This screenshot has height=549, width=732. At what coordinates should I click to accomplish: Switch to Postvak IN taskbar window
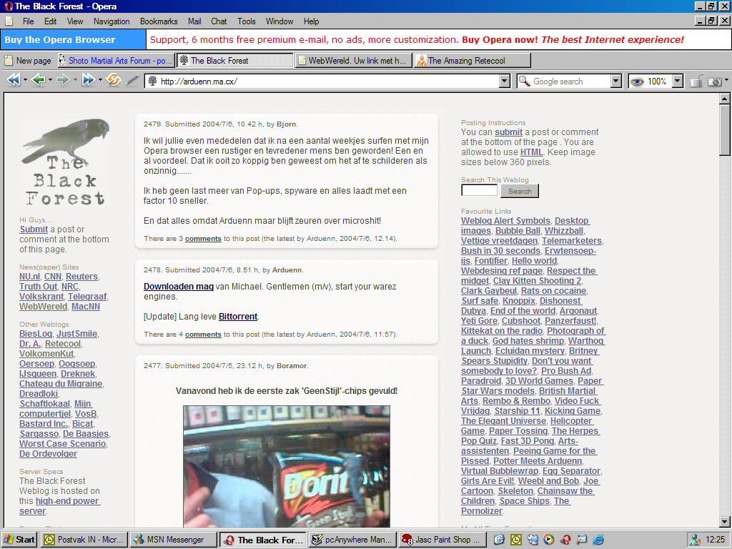click(x=84, y=540)
